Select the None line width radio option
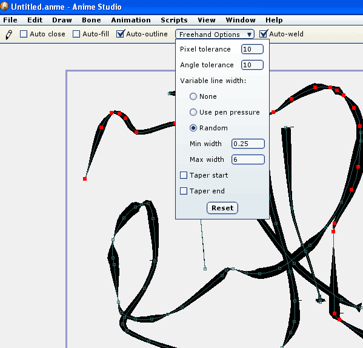 [193, 96]
